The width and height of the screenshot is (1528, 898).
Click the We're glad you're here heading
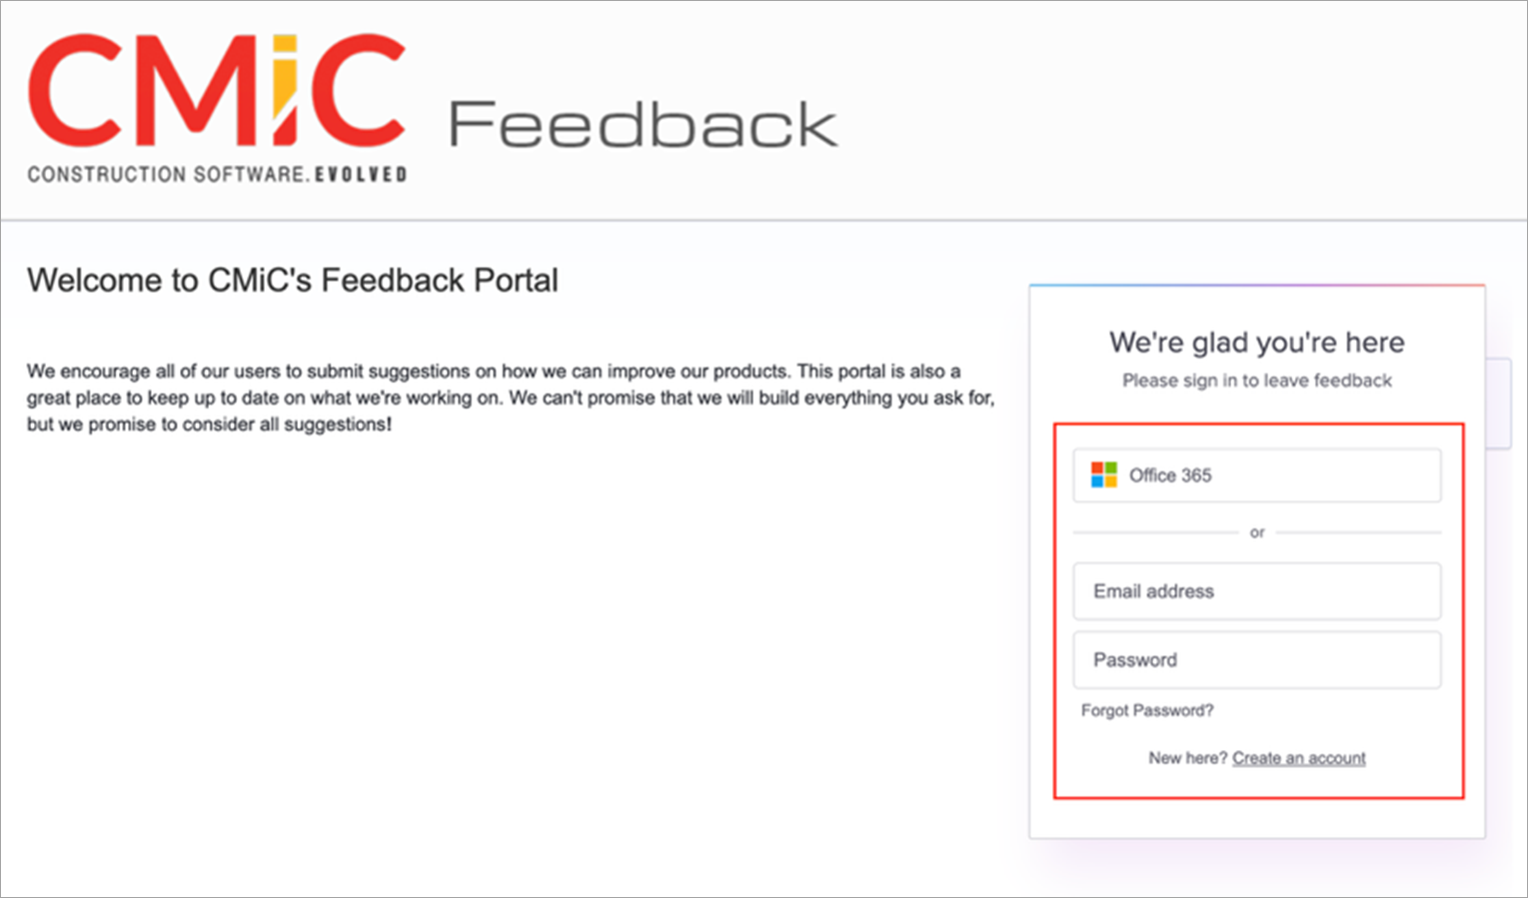point(1256,343)
